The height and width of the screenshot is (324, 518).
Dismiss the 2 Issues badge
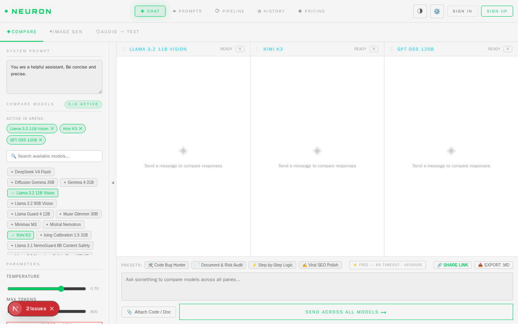(52, 309)
